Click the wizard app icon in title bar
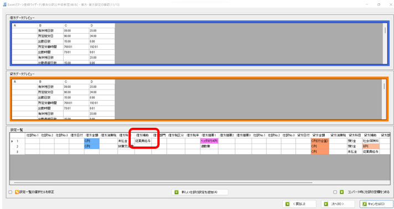 (4, 5)
